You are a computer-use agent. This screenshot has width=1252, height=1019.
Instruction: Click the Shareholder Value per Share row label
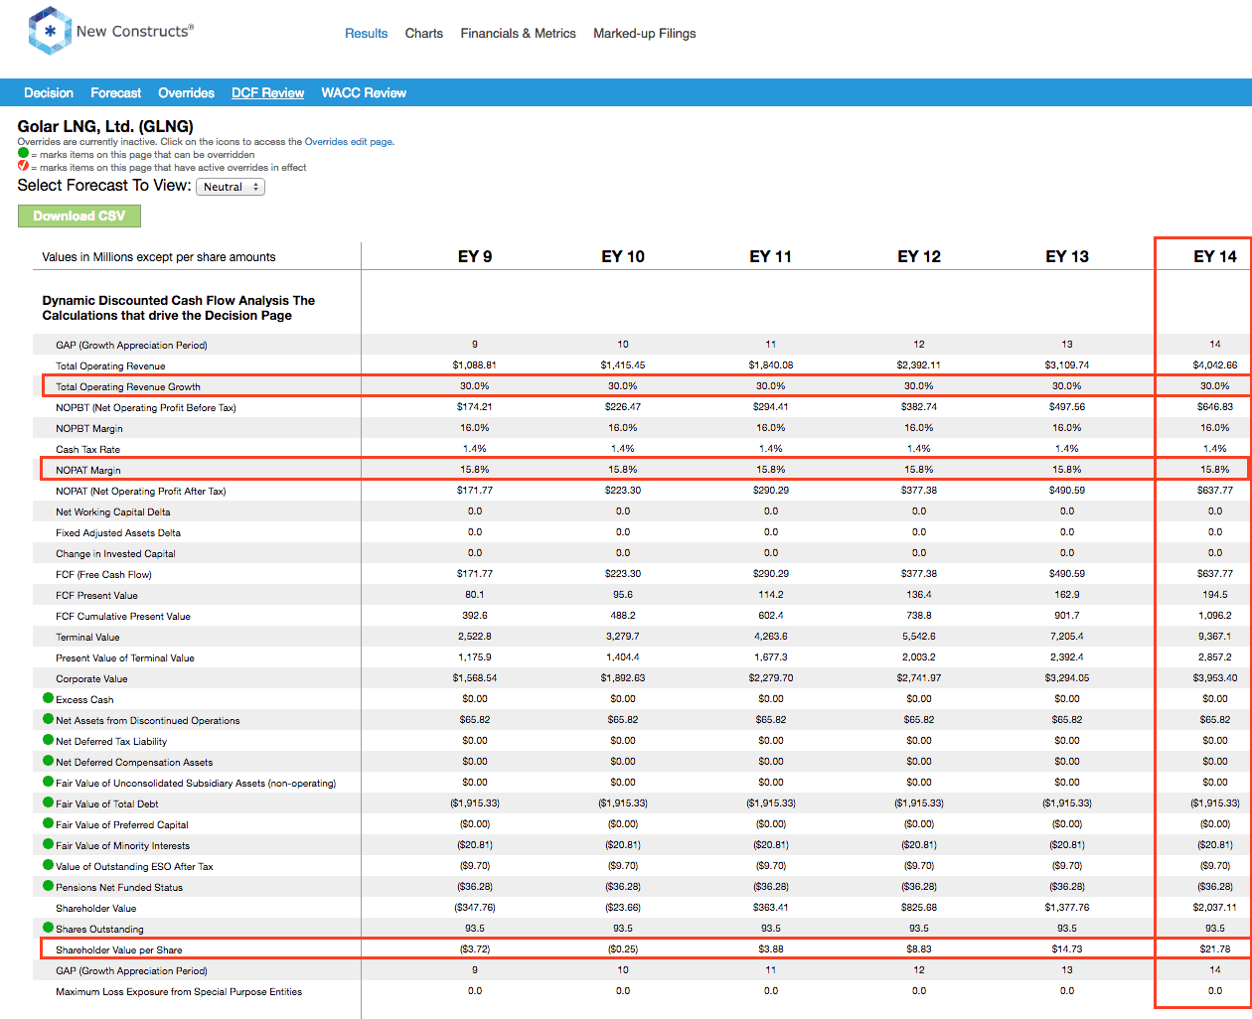click(x=119, y=949)
